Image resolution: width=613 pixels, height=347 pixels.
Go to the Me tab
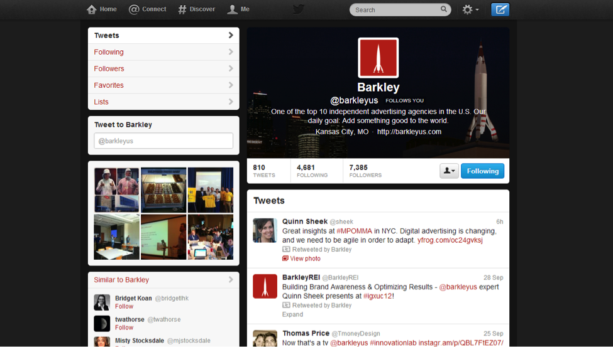point(238,9)
